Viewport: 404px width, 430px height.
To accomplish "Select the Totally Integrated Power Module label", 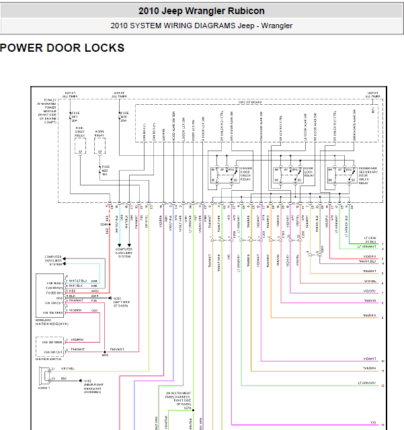I will 46,112.
